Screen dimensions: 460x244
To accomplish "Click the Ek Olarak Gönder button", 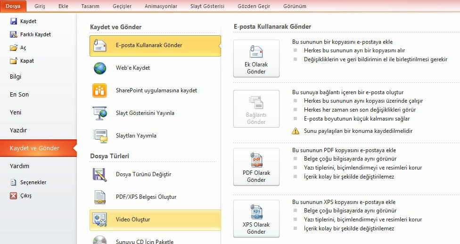I will 256,58.
